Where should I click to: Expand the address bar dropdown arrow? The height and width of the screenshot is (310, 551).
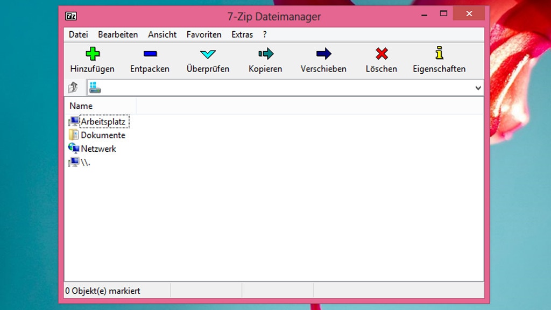[478, 88]
